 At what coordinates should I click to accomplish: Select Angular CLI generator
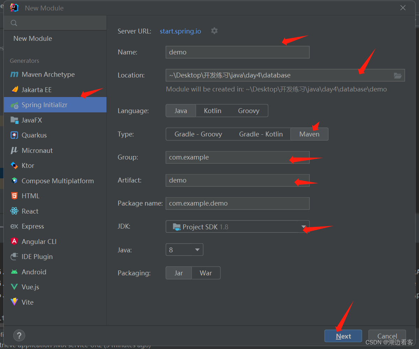coord(55,242)
